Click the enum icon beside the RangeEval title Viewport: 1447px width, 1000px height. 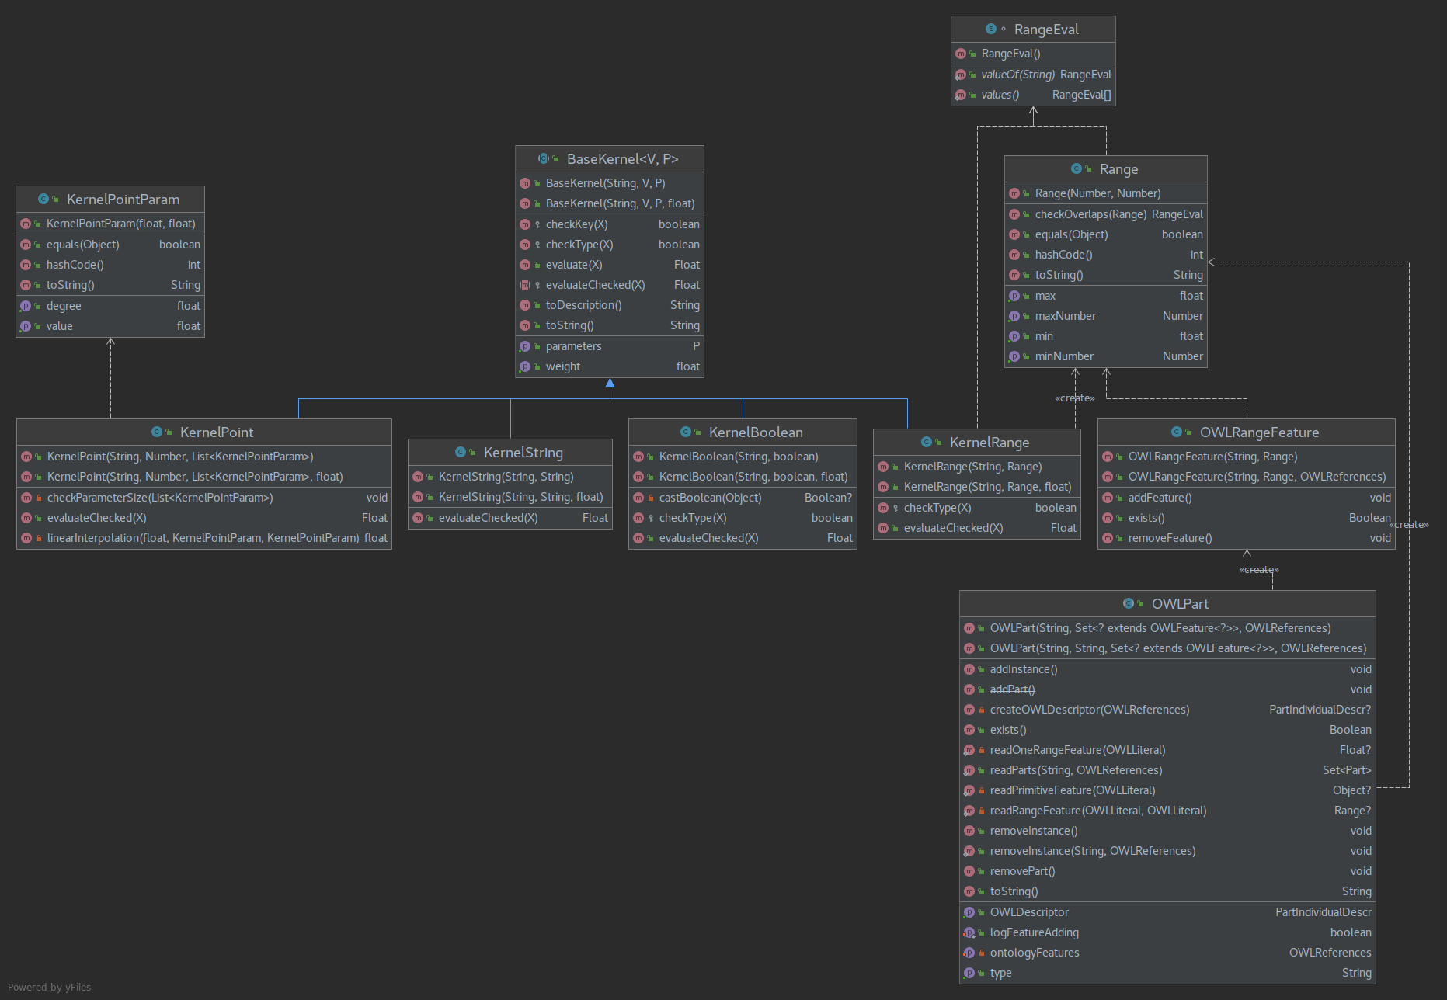[990, 30]
